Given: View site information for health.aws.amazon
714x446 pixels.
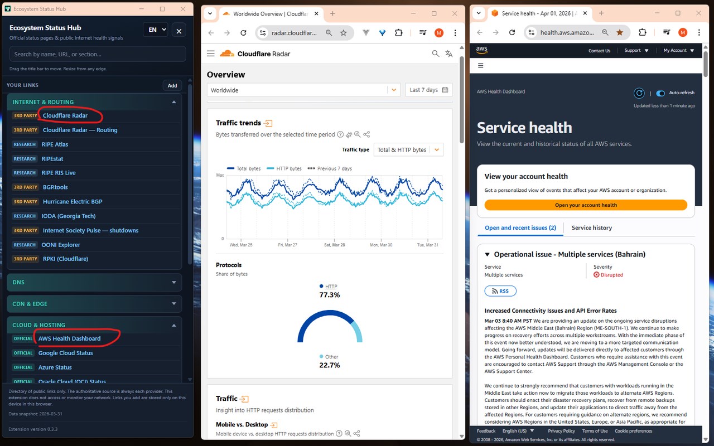Looking at the screenshot, I should (x=532, y=33).
